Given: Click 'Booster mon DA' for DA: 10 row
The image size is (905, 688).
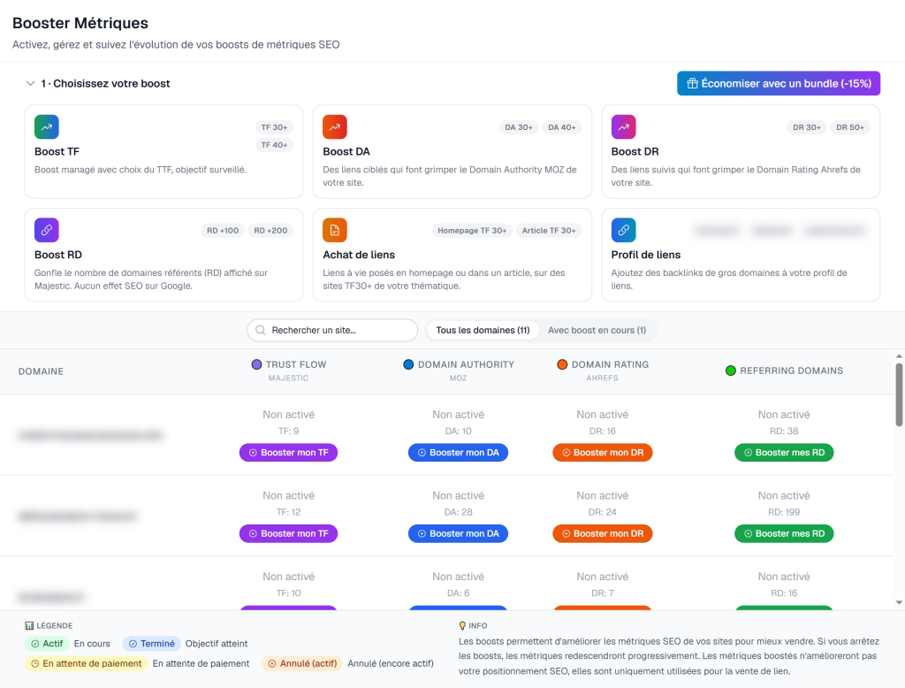Looking at the screenshot, I should pos(459,453).
